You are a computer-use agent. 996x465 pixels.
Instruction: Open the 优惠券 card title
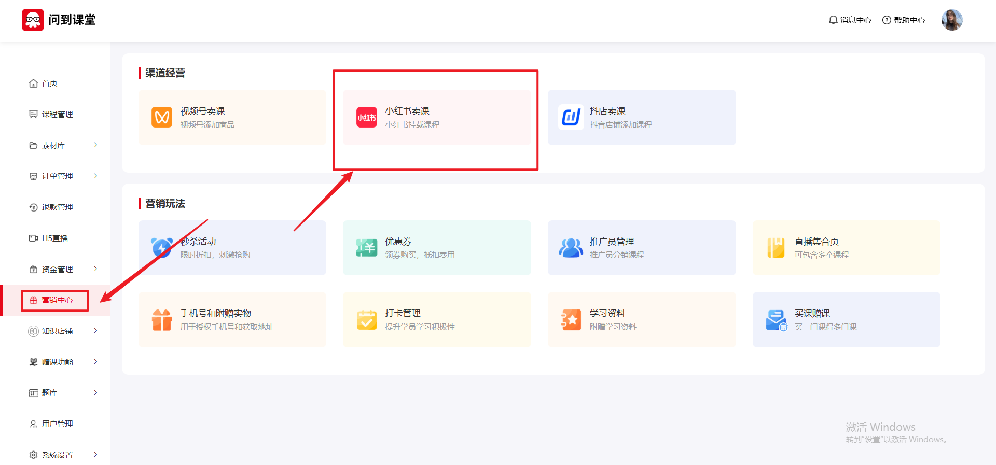tap(398, 242)
